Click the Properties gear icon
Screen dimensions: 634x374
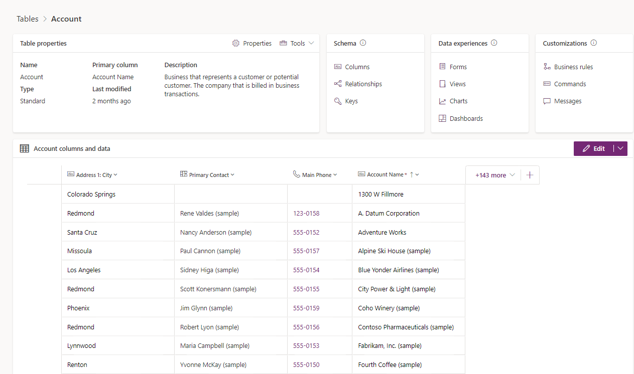coord(236,44)
